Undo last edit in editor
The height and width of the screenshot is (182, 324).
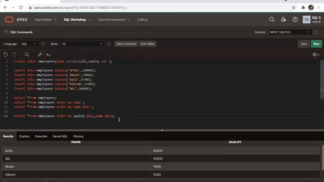point(6,55)
